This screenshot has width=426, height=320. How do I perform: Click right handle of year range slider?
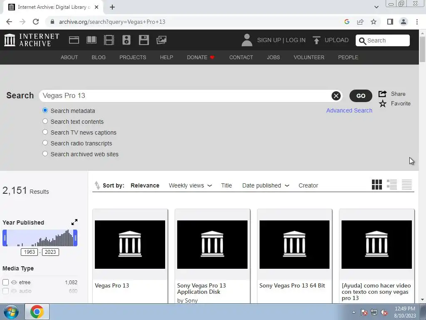[x=75, y=238]
